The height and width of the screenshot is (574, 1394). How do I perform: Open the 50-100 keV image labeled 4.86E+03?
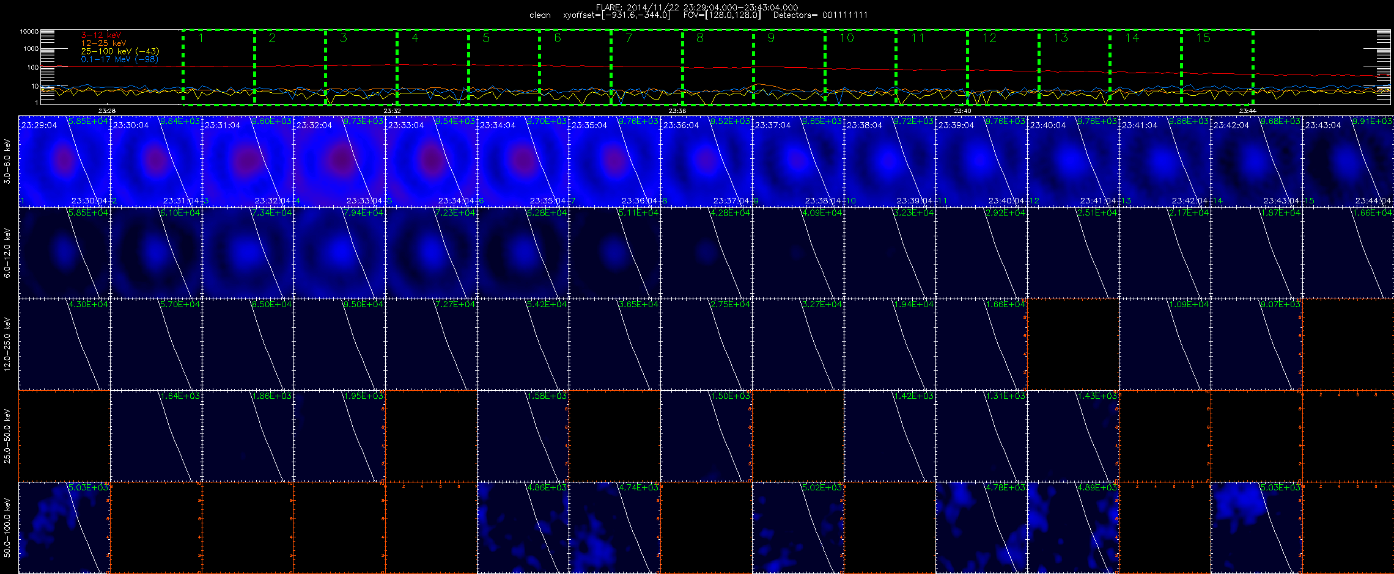click(x=523, y=528)
